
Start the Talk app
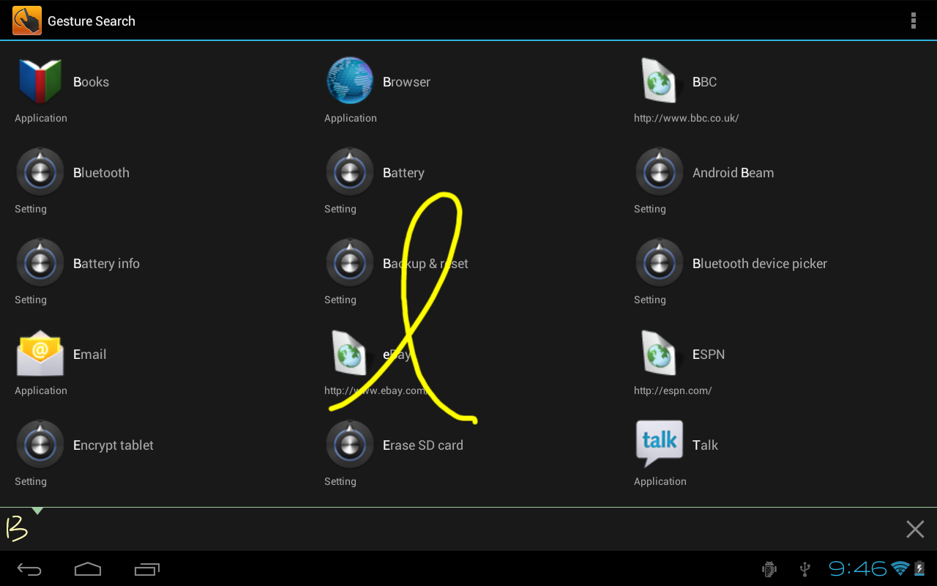pyautogui.click(x=659, y=445)
